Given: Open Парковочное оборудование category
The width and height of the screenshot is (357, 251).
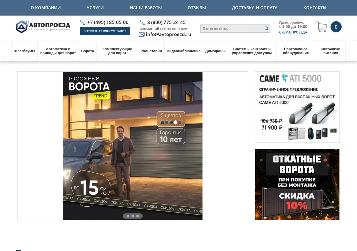Looking at the screenshot, I should point(296,51).
